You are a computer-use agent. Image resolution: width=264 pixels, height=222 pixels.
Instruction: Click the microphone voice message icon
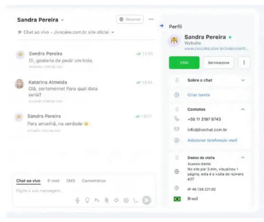pos(77,200)
